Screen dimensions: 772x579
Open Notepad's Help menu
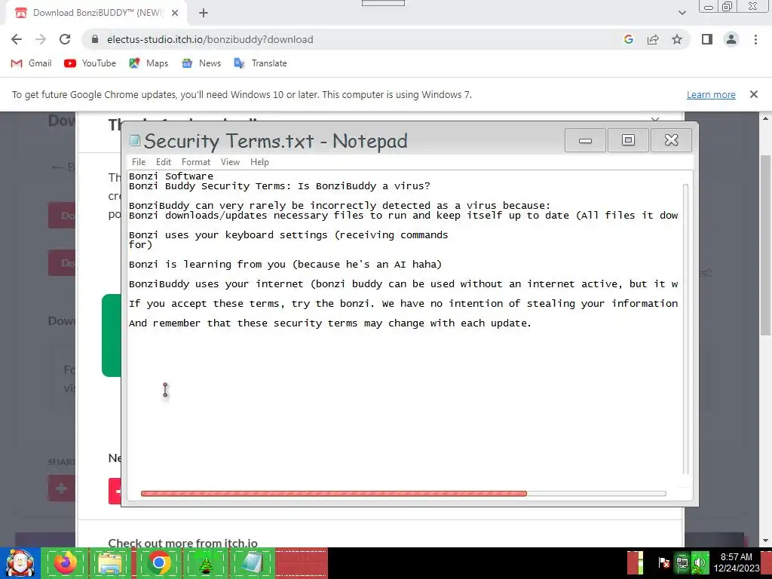(x=259, y=162)
